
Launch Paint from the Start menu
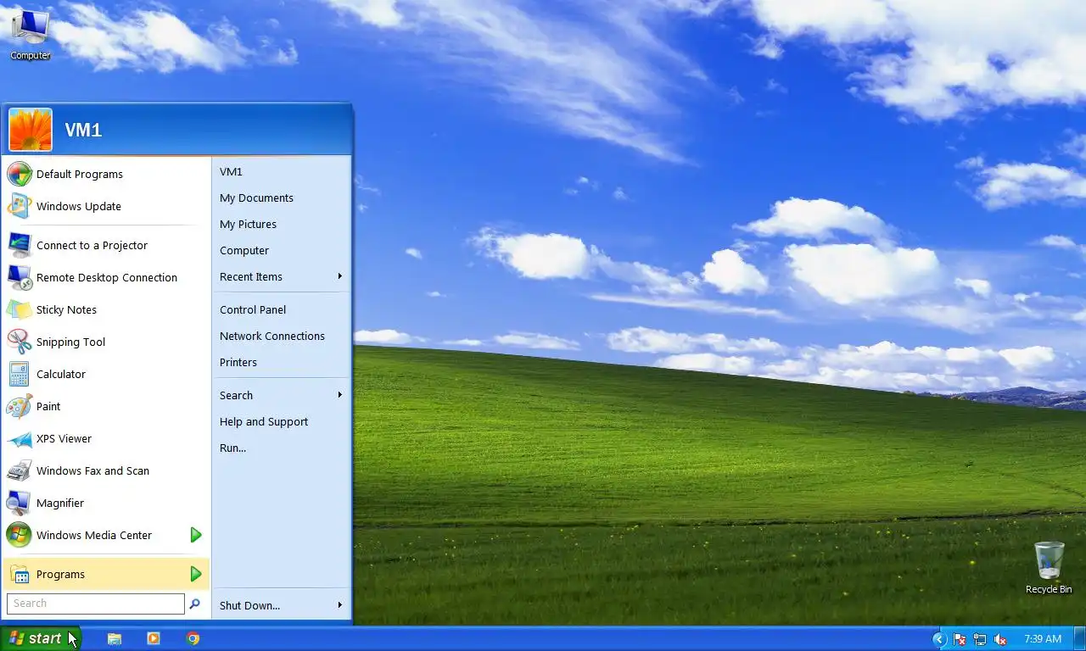point(106,406)
